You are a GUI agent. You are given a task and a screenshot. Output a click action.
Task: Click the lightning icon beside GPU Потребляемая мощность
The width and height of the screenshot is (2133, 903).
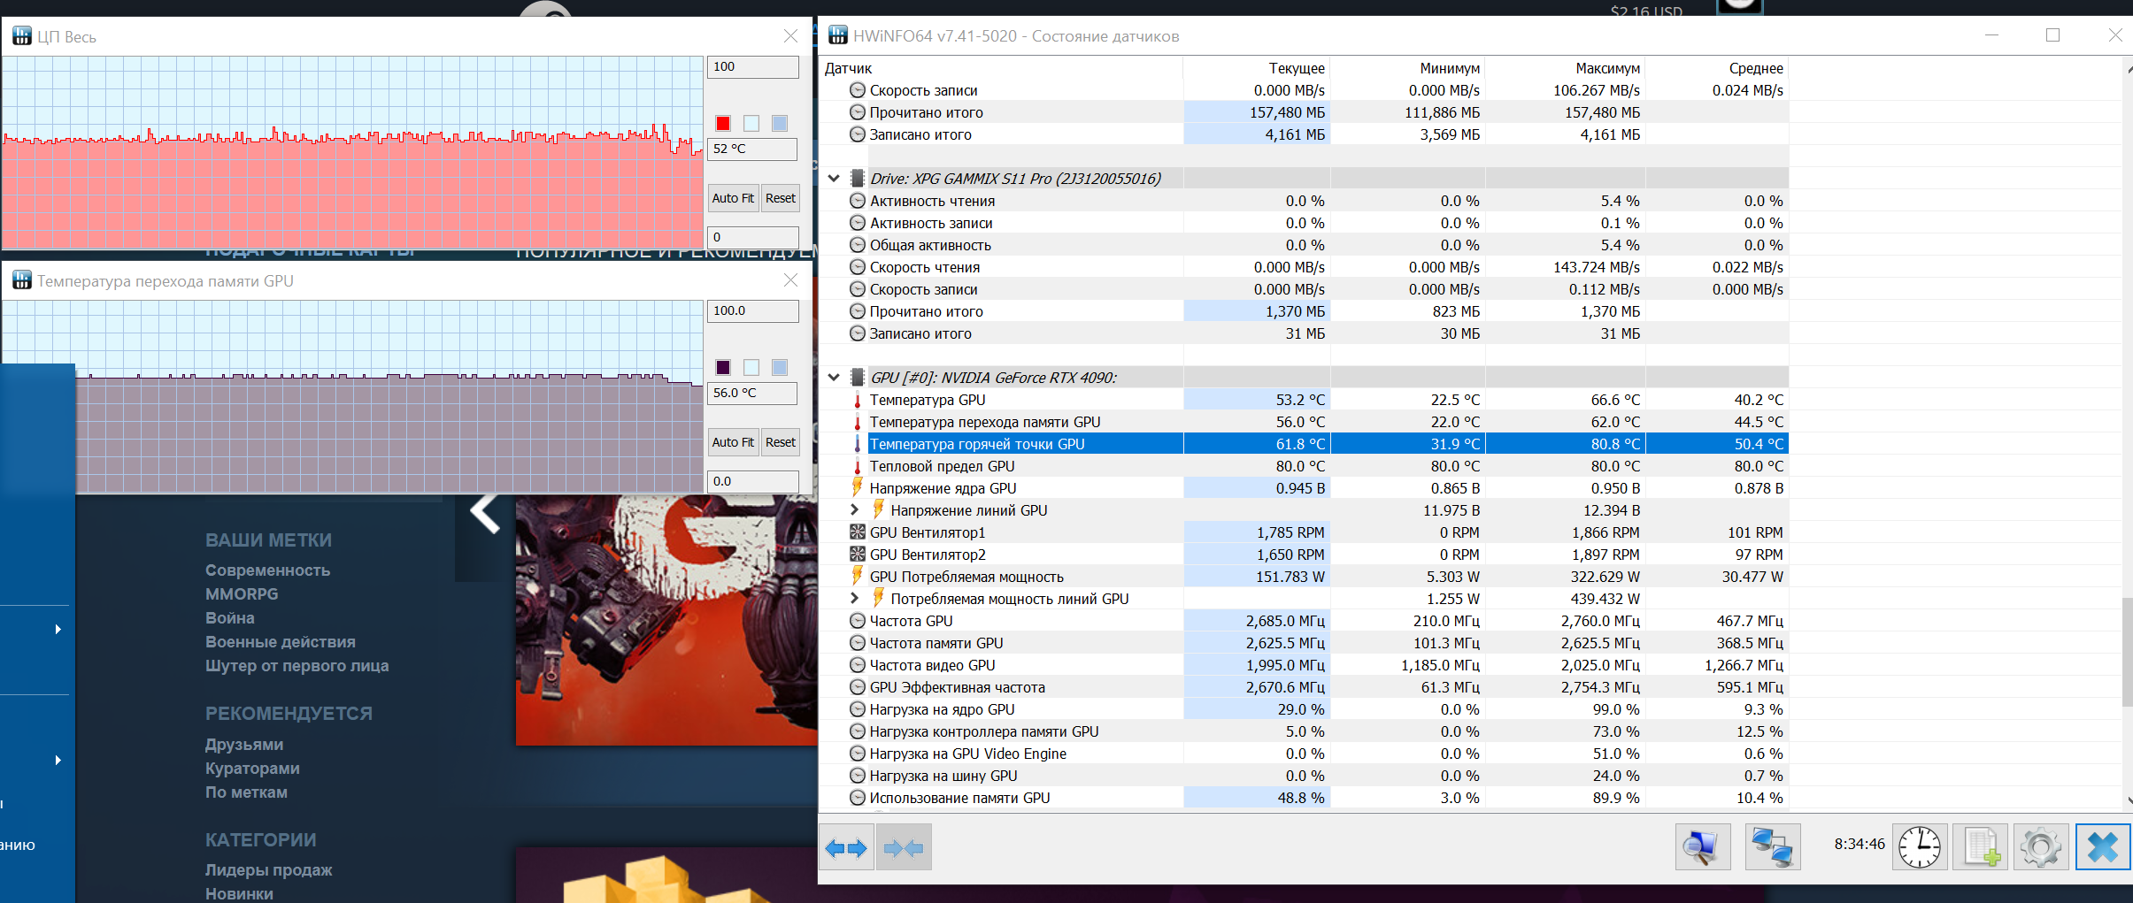pos(857,576)
